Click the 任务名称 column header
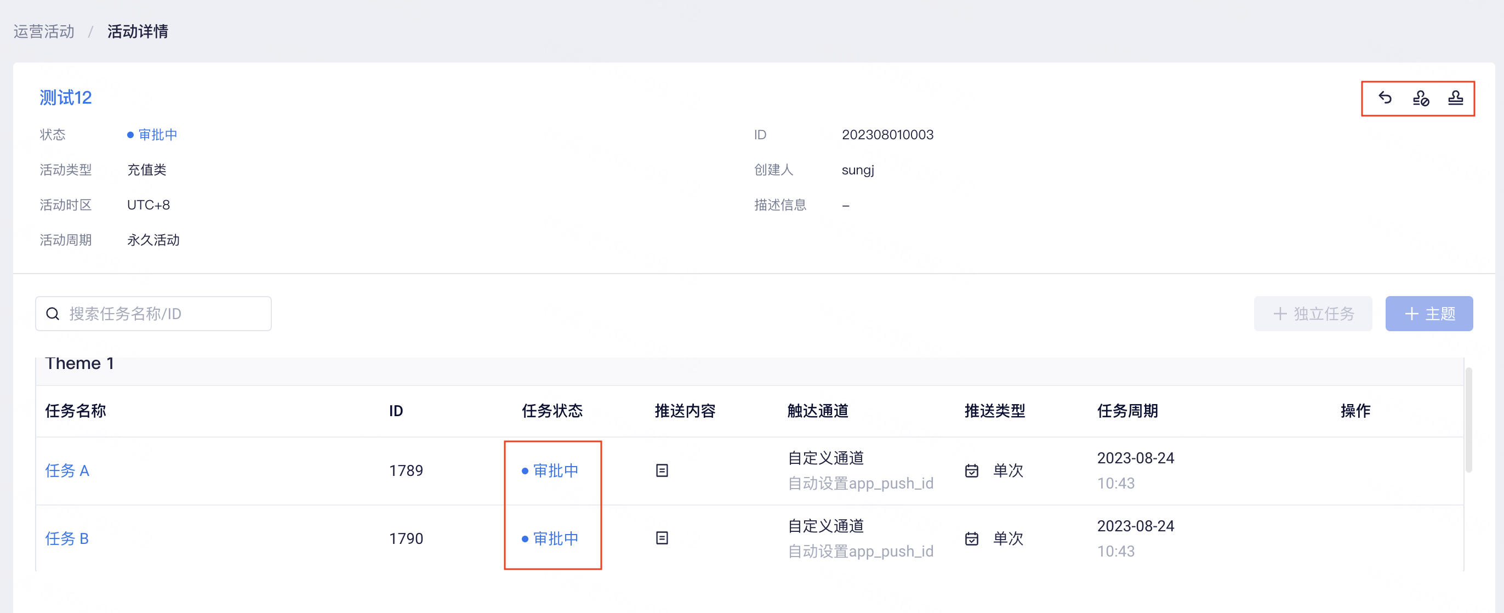The width and height of the screenshot is (1504, 613). point(76,411)
